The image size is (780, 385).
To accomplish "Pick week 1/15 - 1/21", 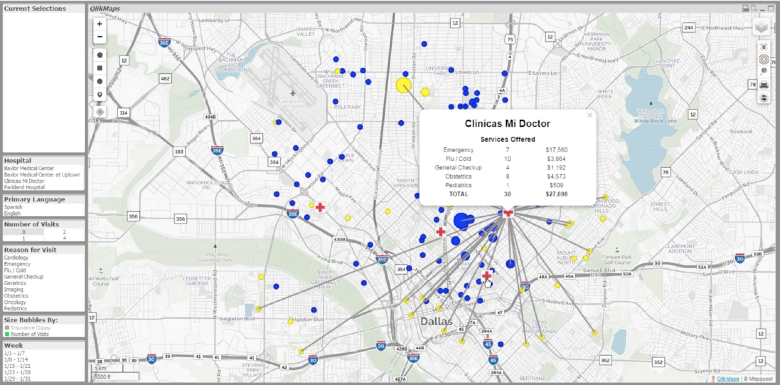I will 17,366.
